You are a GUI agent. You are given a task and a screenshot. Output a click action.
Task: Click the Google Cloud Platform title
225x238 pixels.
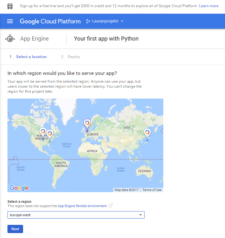point(50,22)
